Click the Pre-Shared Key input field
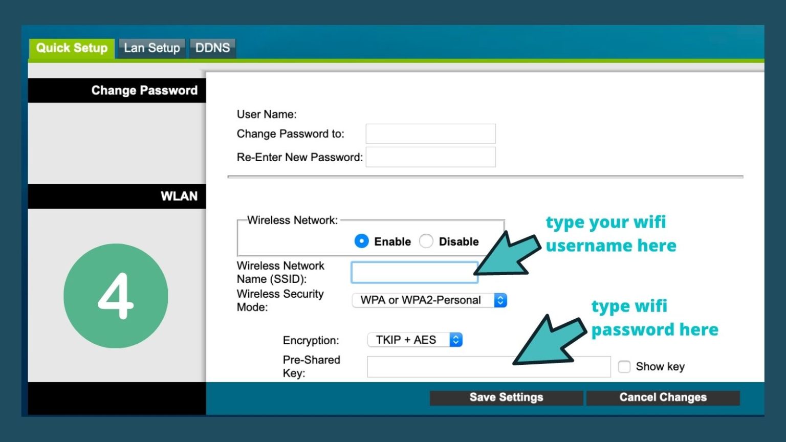 click(489, 367)
